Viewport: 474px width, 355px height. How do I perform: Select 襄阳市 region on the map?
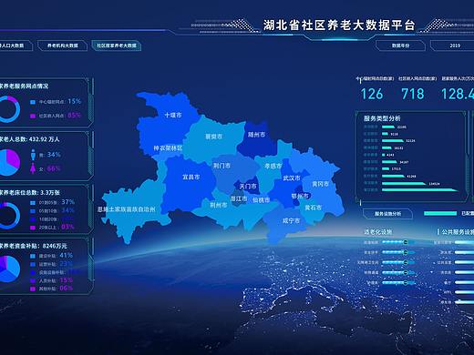[x=214, y=137]
